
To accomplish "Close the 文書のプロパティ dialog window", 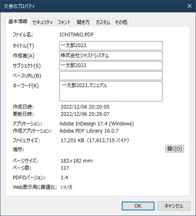I will (190, 6).
